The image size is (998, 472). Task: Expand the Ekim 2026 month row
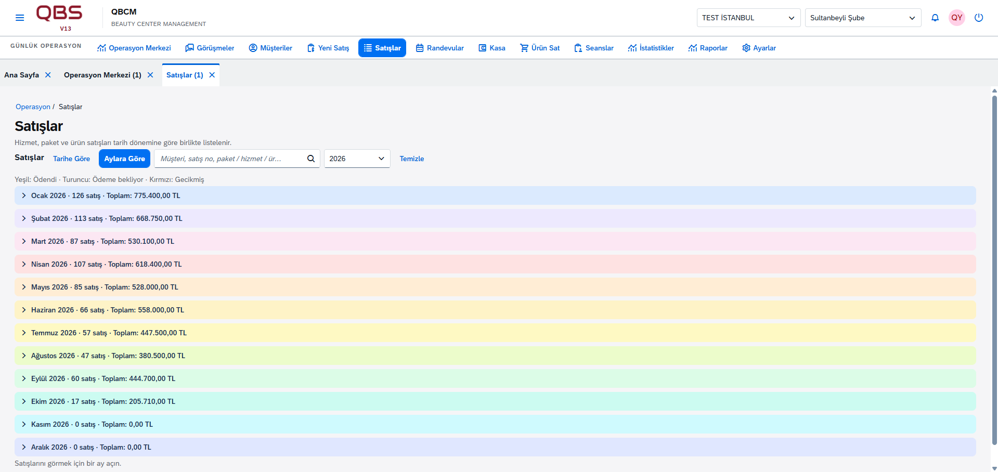coord(495,401)
